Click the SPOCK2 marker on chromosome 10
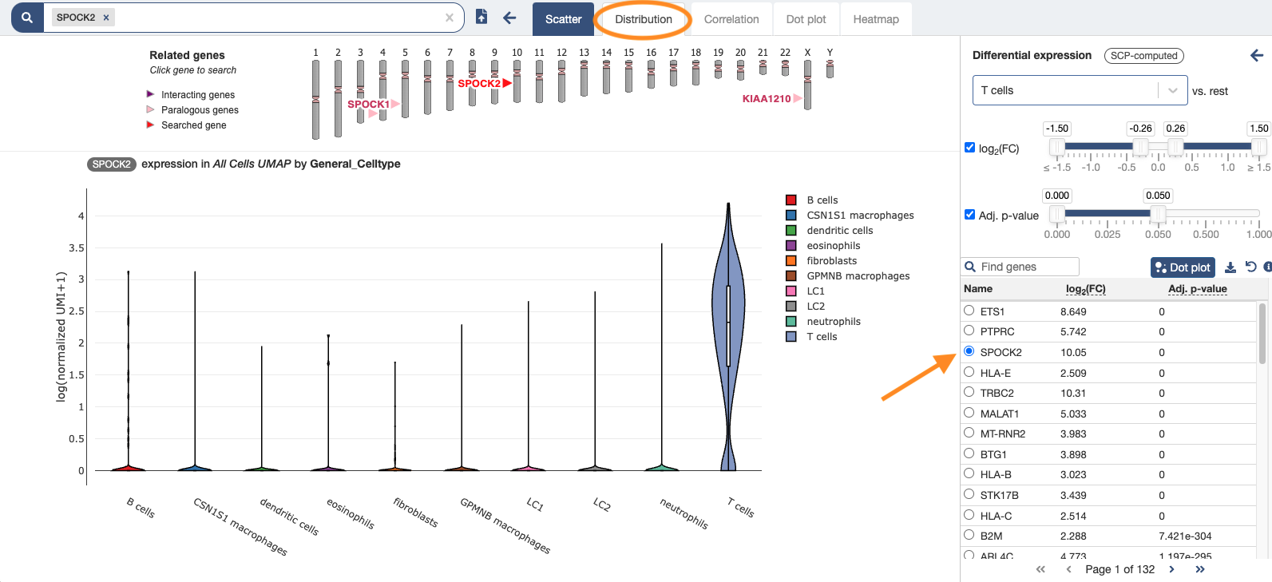The width and height of the screenshot is (1272, 582). click(485, 83)
